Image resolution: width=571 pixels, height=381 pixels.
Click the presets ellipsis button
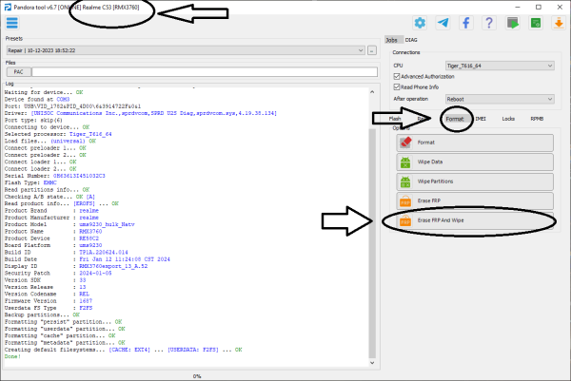(372, 50)
